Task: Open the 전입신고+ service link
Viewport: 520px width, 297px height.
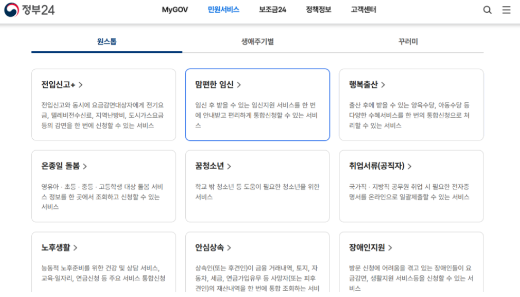Action: coord(62,85)
